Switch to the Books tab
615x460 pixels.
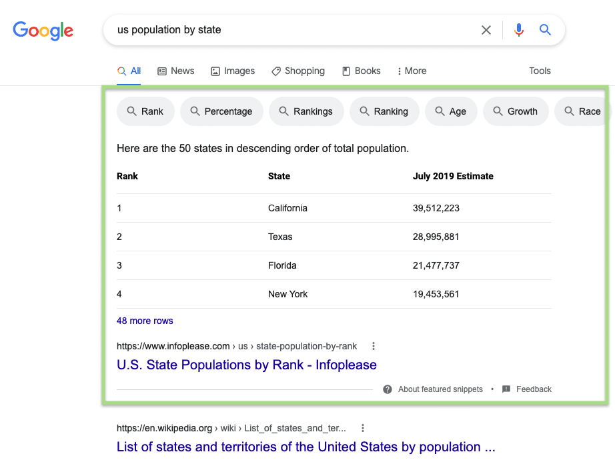[x=362, y=71]
